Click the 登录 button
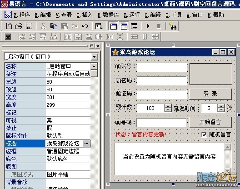 [x=210, y=94]
